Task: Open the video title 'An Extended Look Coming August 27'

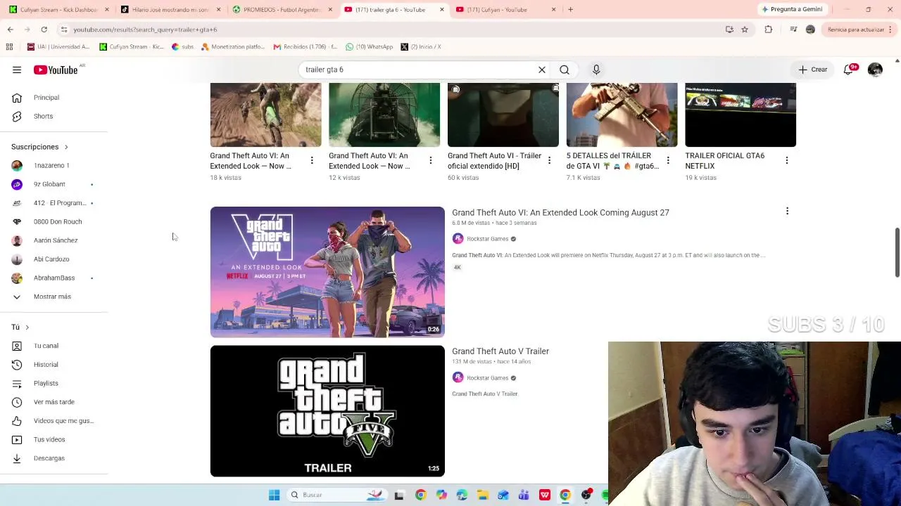Action: point(560,212)
